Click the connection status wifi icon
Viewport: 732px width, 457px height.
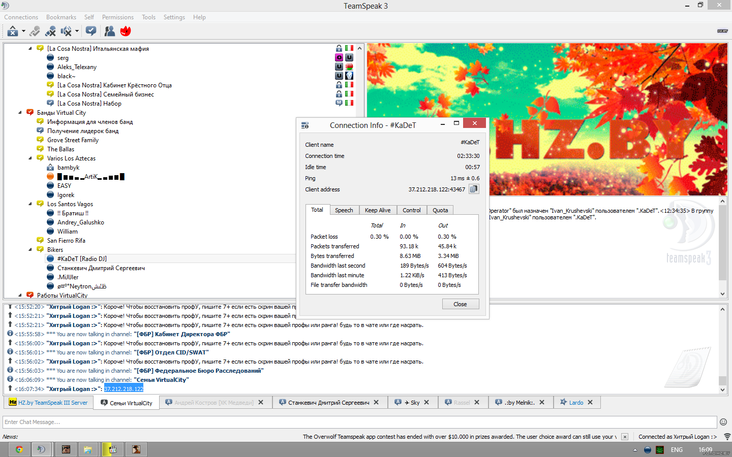coord(727,437)
